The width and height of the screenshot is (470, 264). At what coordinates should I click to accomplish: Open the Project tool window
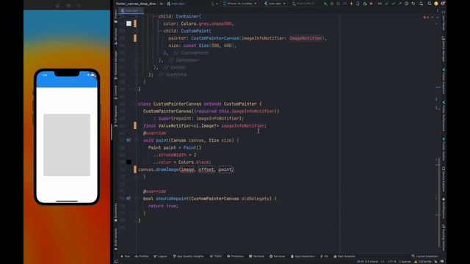[x=116, y=16]
